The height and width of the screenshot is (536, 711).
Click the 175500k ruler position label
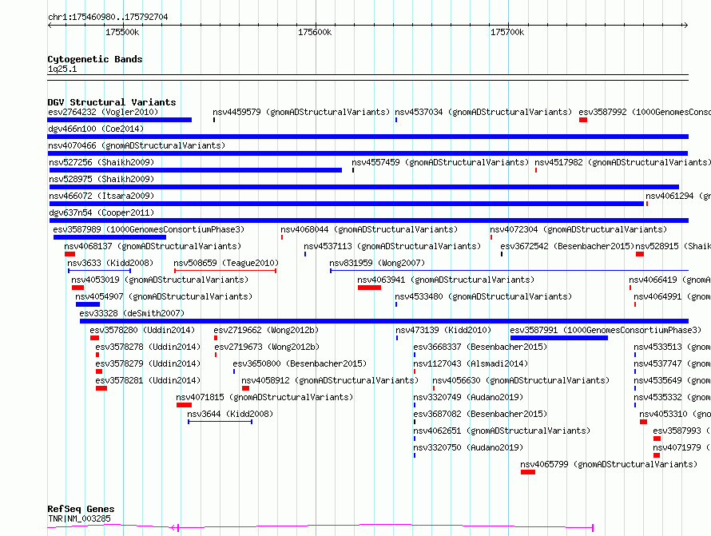point(122,32)
